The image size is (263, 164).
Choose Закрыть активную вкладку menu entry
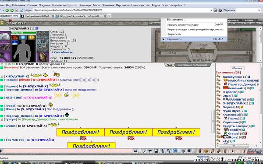point(183,24)
